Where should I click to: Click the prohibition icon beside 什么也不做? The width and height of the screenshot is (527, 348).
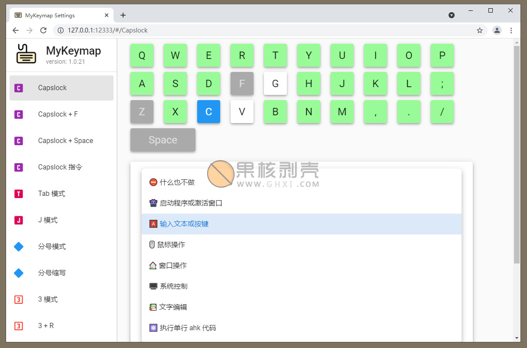tap(153, 182)
